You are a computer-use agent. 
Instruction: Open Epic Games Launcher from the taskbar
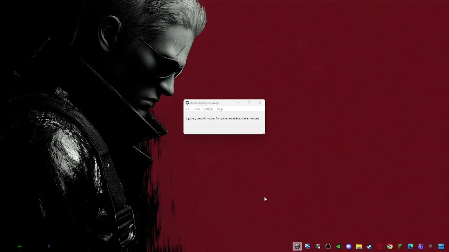(297, 246)
